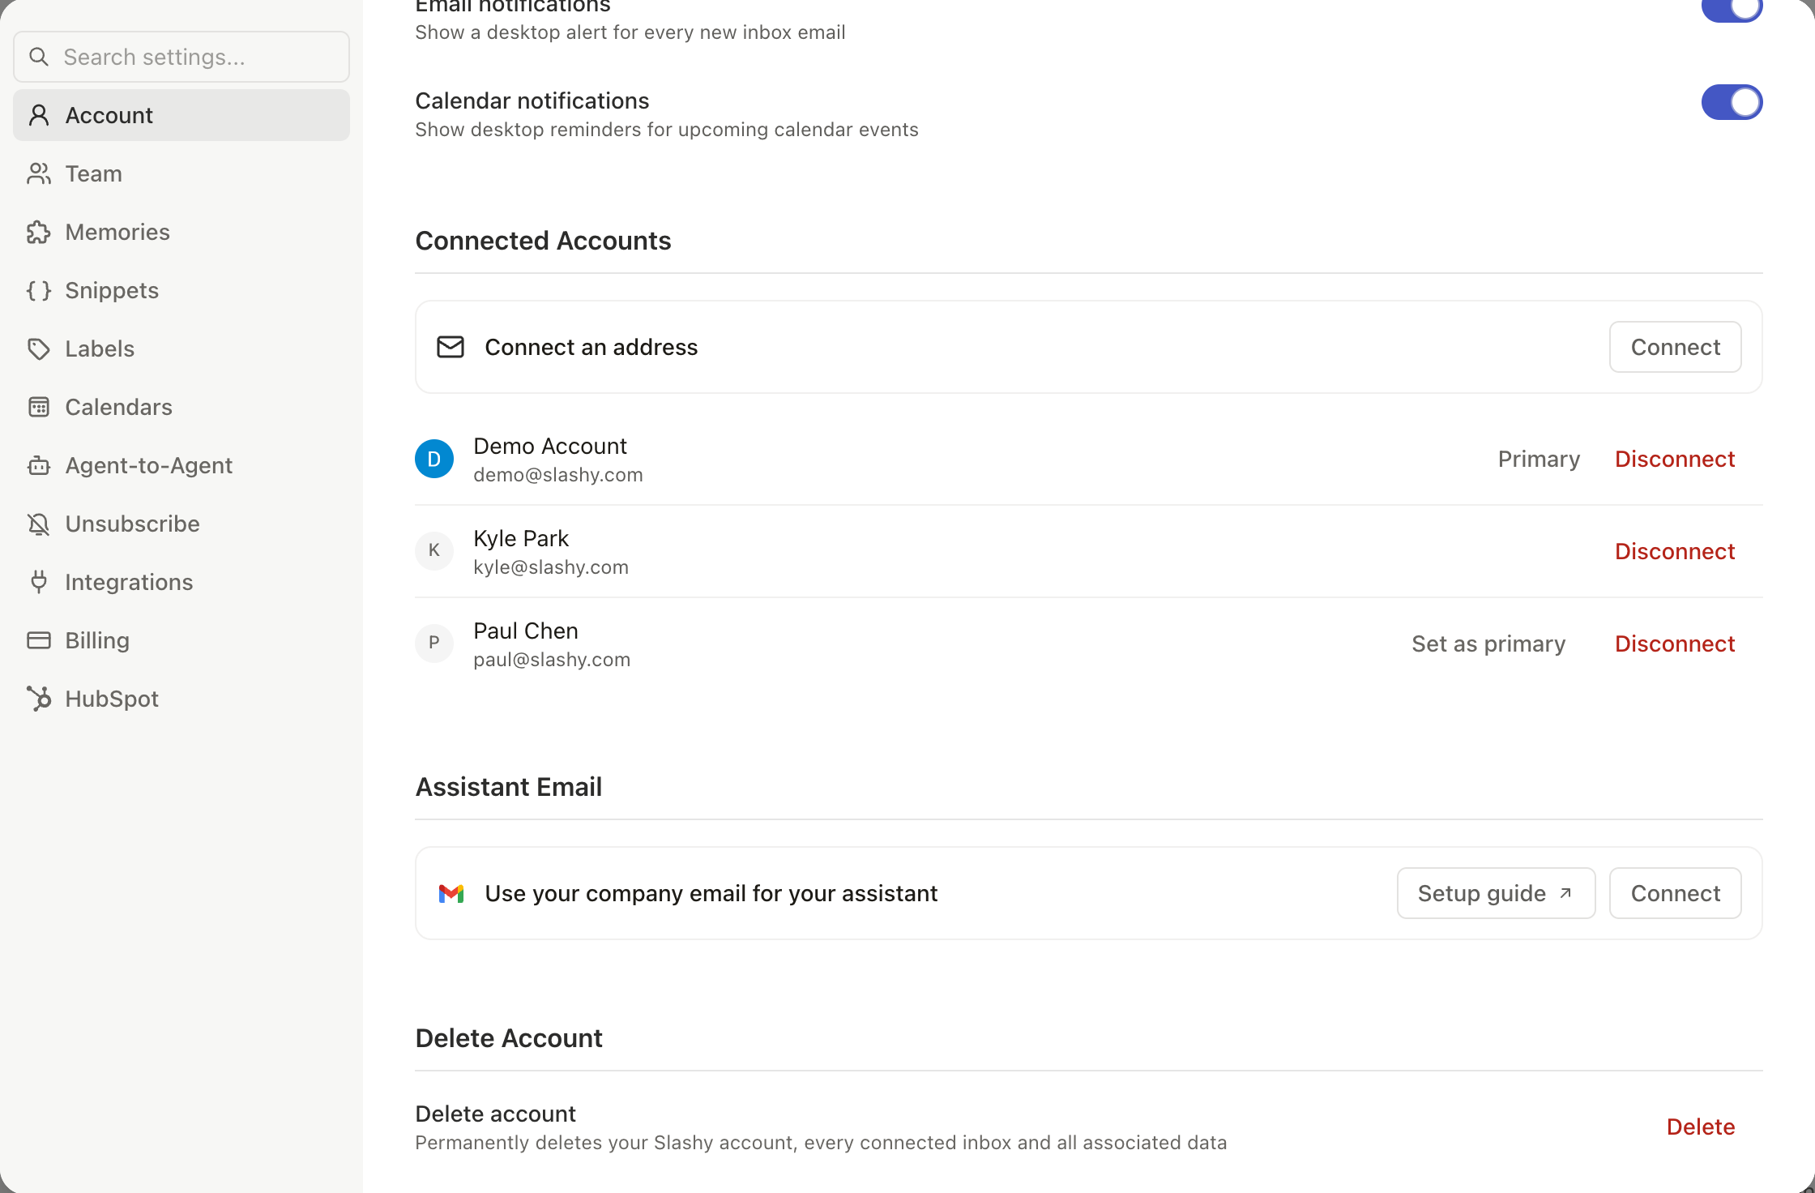Toggle Email notifications switch
This screenshot has height=1193, width=1815.
tap(1732, 10)
